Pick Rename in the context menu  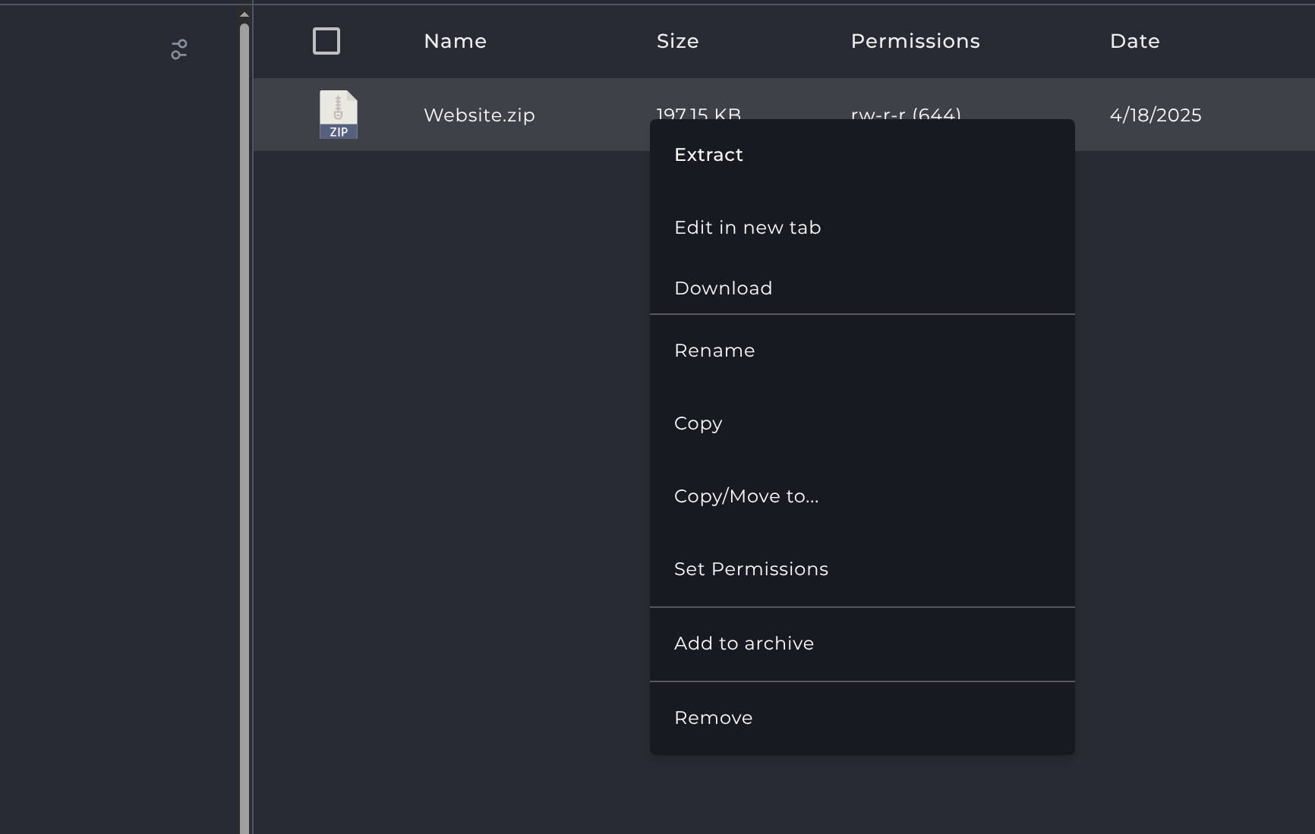click(x=714, y=351)
